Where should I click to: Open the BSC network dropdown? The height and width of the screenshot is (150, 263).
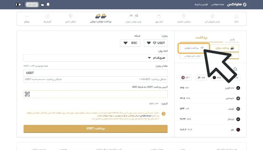[130, 43]
